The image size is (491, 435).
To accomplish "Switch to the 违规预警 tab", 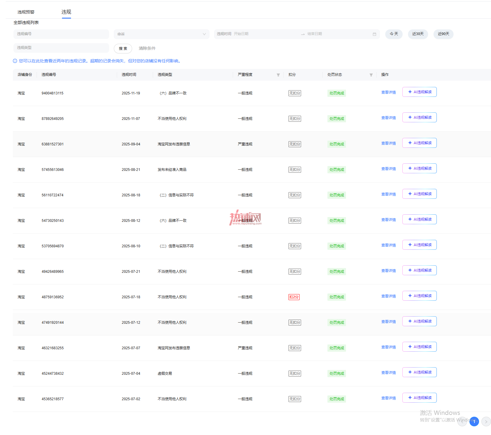I will click(26, 12).
